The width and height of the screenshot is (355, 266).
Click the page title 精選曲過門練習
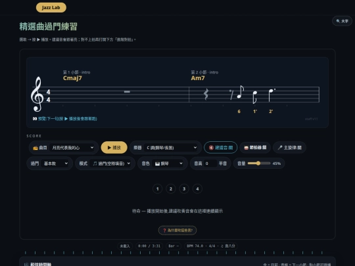click(48, 26)
